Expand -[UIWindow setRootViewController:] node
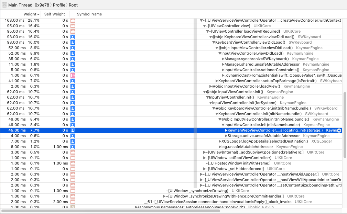The width and height of the screenshot is (347, 214). pos(204,158)
